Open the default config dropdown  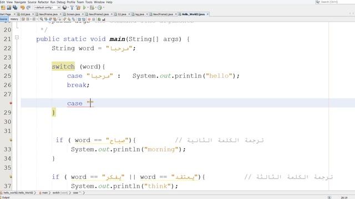[47, 7]
